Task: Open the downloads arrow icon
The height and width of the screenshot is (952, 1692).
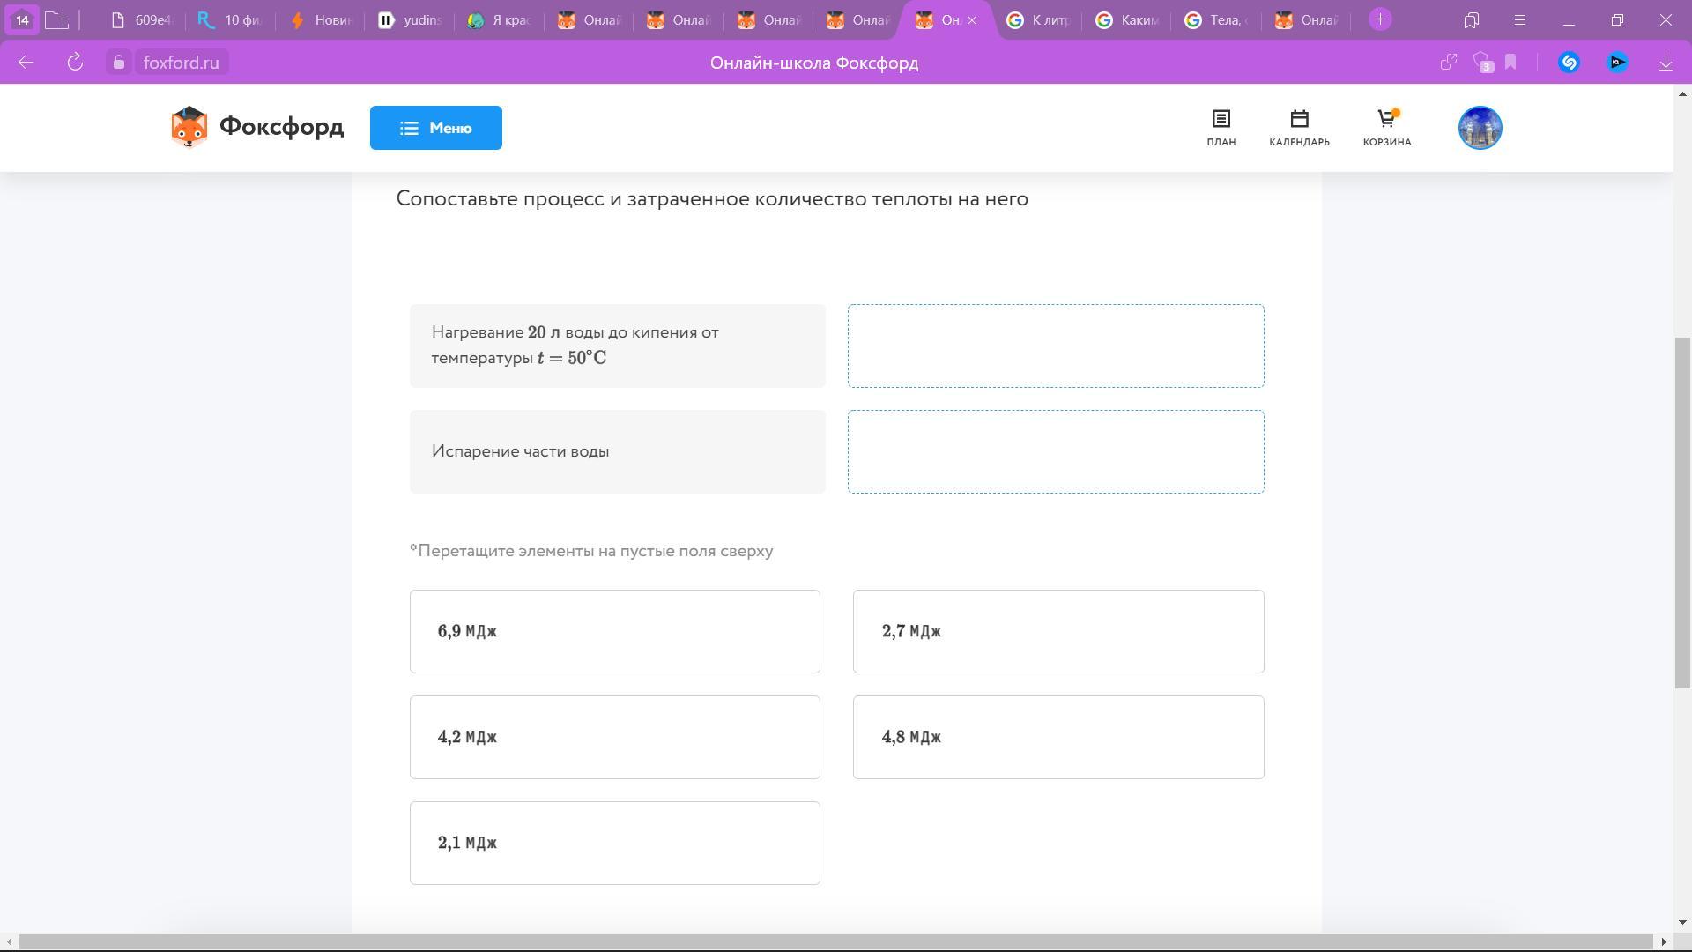Action: (x=1666, y=63)
